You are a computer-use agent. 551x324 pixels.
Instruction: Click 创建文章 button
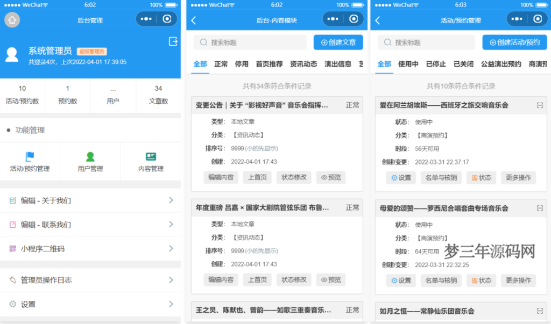[x=337, y=42]
